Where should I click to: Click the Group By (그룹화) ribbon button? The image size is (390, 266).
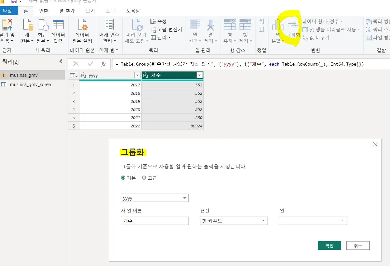point(293,29)
